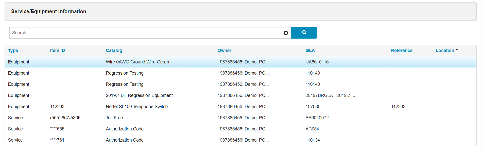Click the magnifying glass search button
The height and width of the screenshot is (151, 482).
tap(304, 33)
